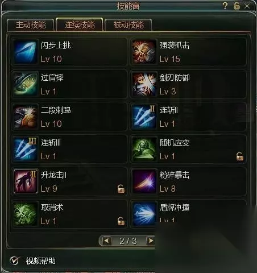257x273 pixels.
Task: Switch to the 主动技能 tab
Action: click(x=31, y=25)
